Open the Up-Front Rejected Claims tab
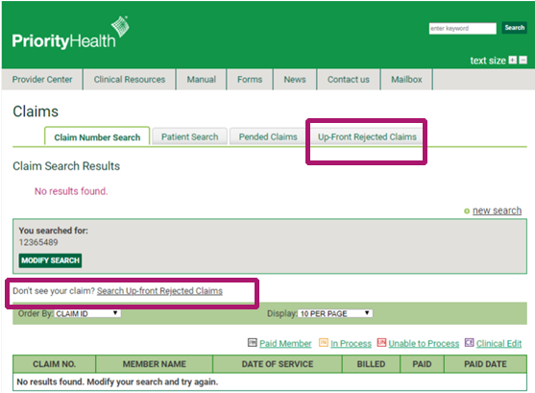535x393 pixels. 367,136
